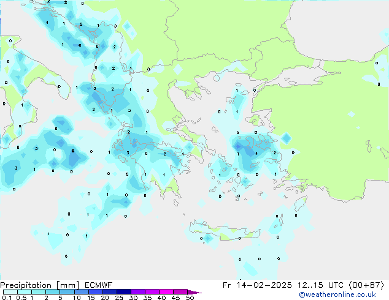
Task: Click the "20" legend scale label
Action: 105,298
